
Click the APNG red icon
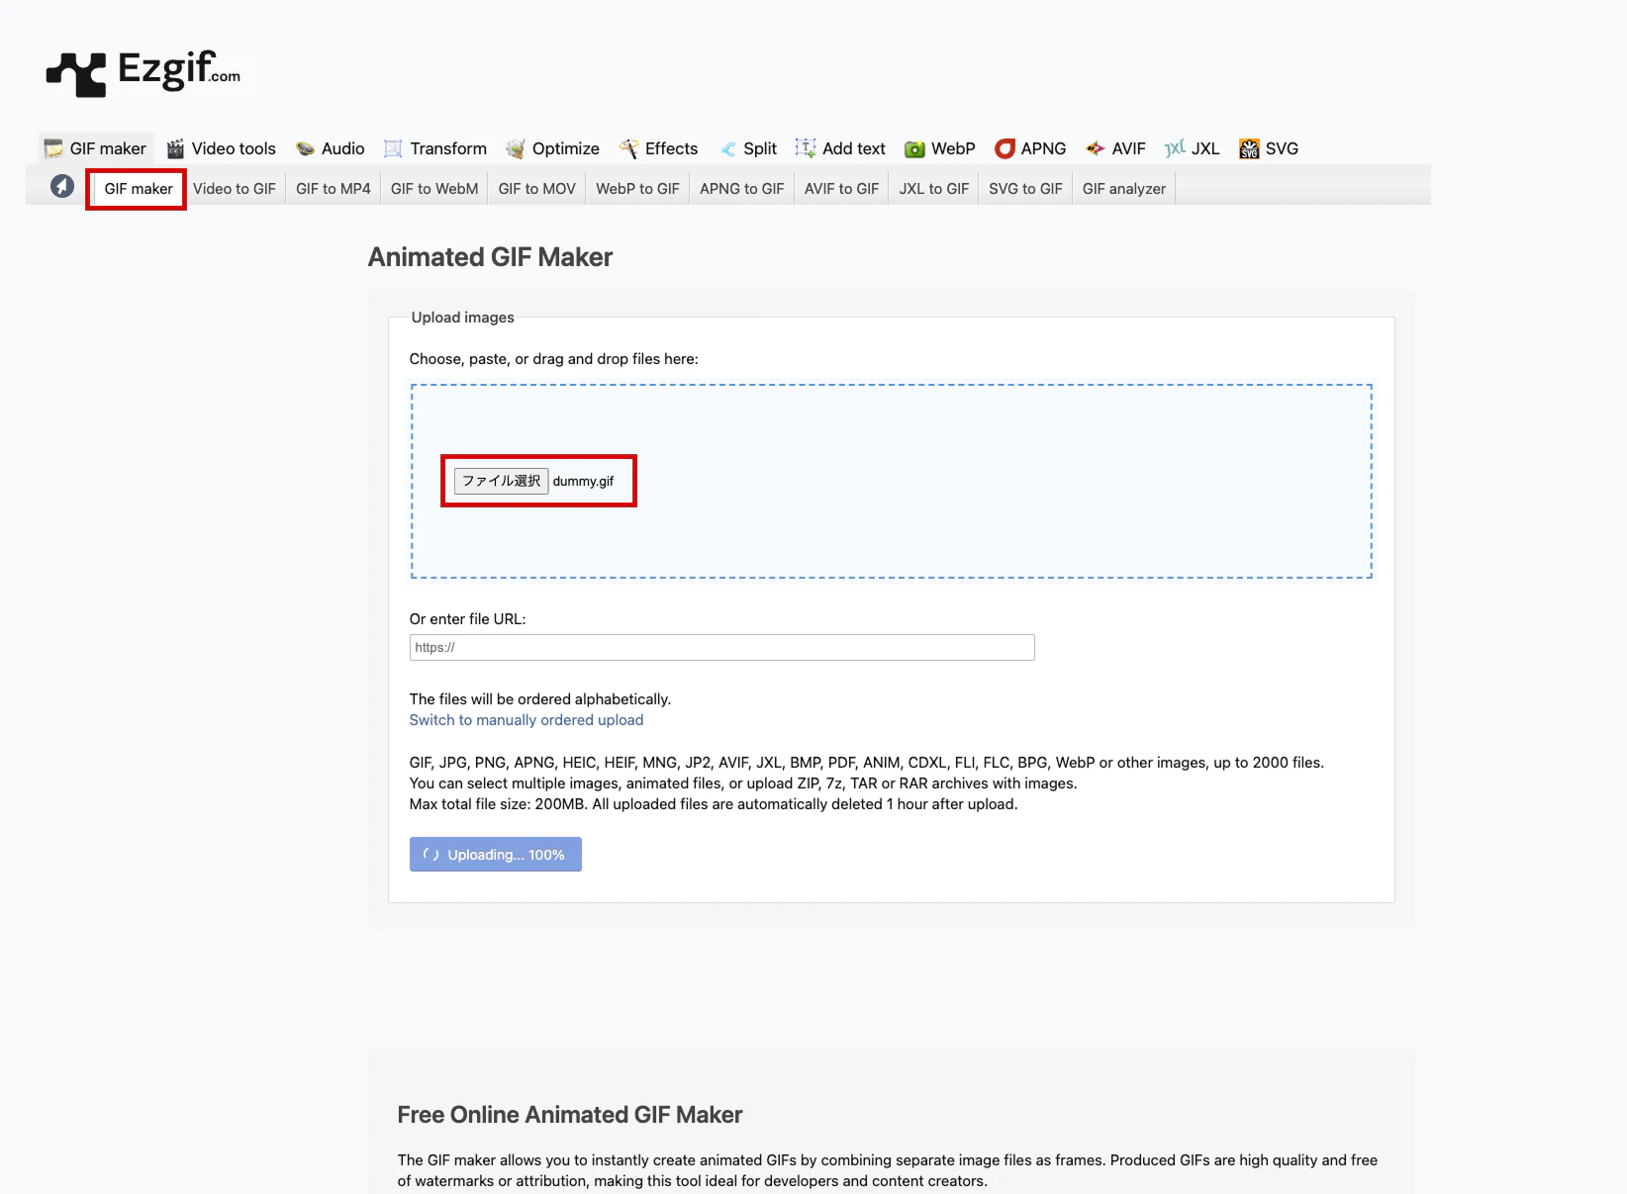(1005, 148)
